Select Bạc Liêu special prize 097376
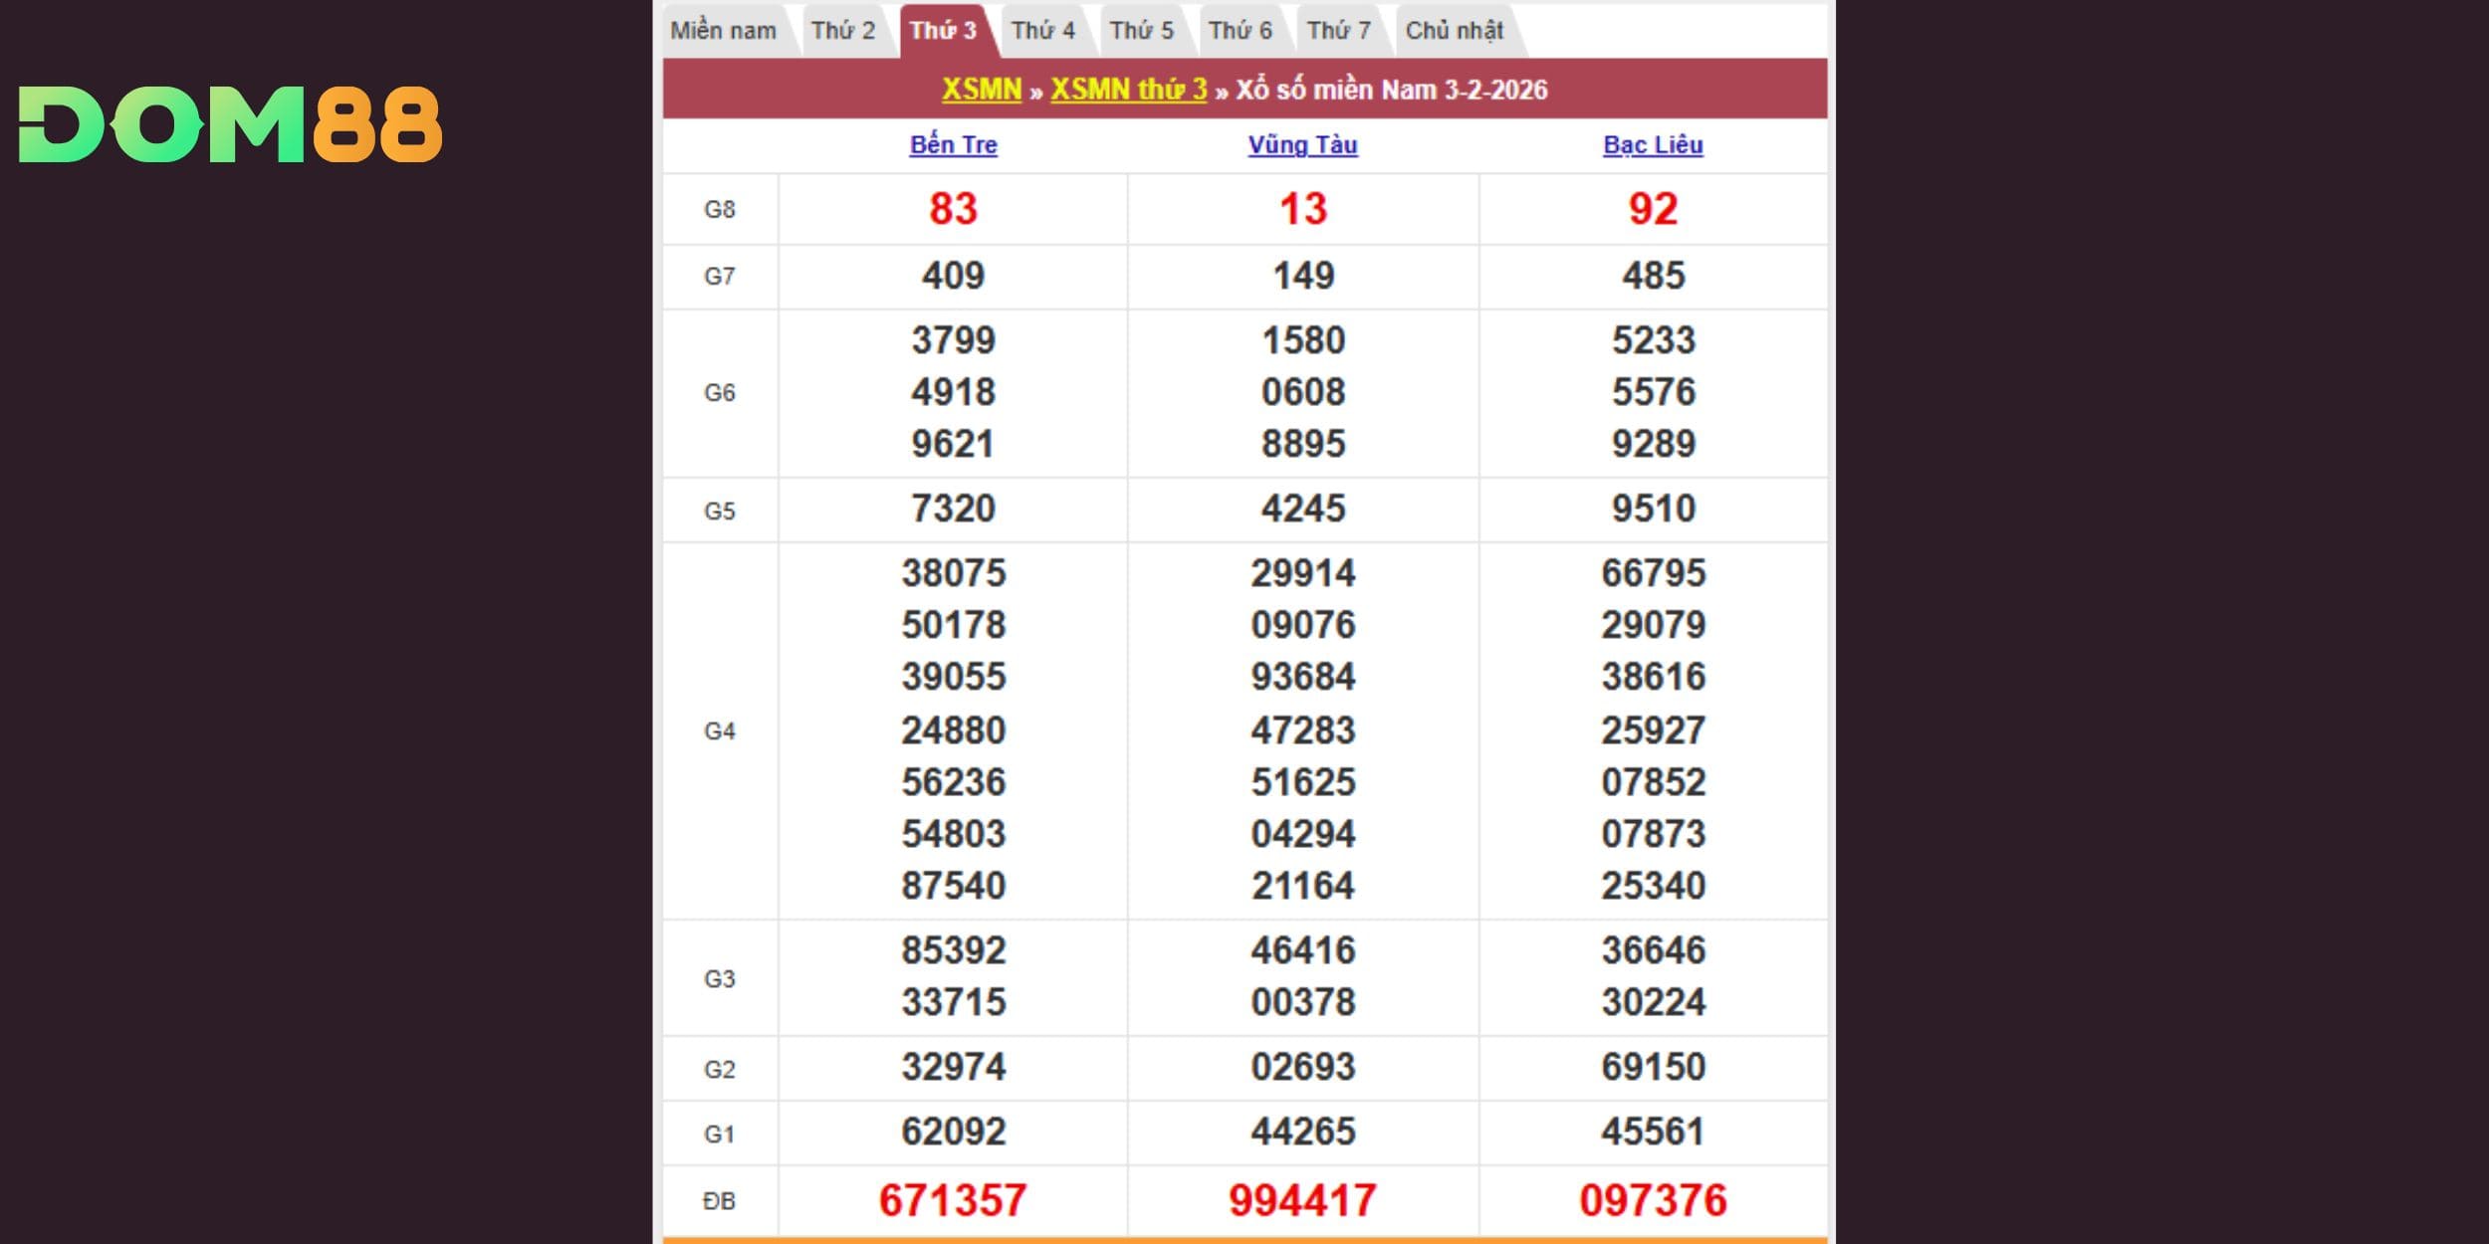The height and width of the screenshot is (1244, 2489). pyautogui.click(x=1653, y=1200)
